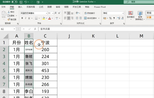Select the 计算 cell style
The height and width of the screenshot is (98, 154).
(x=150, y=17)
